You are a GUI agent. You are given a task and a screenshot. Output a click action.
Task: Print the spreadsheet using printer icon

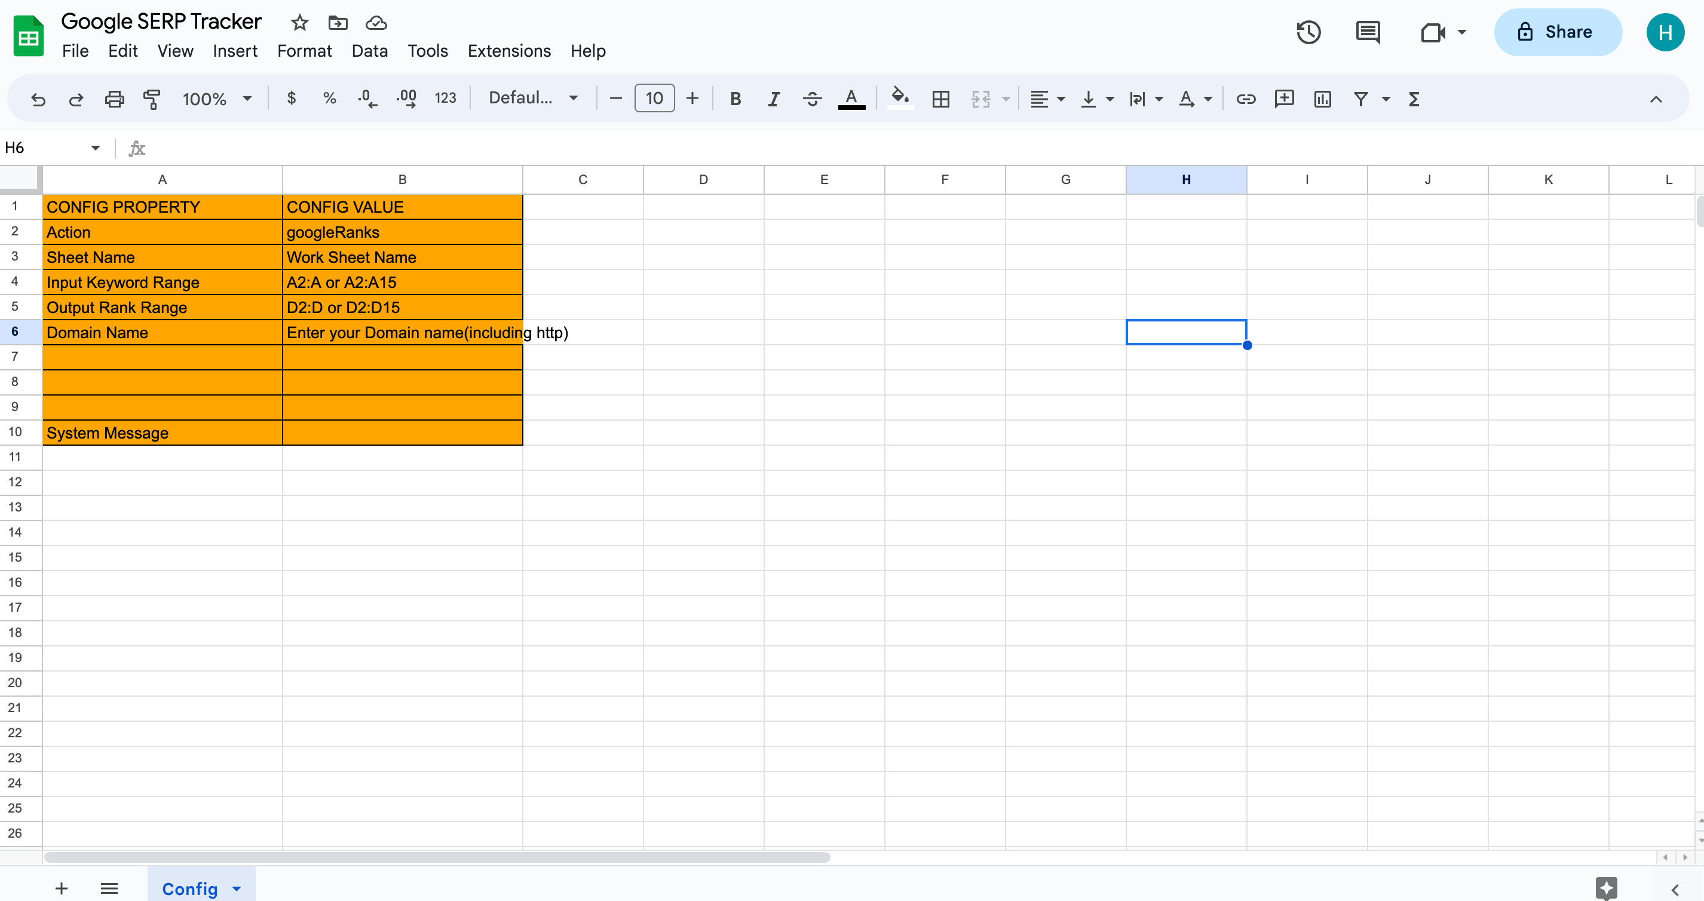(x=115, y=99)
